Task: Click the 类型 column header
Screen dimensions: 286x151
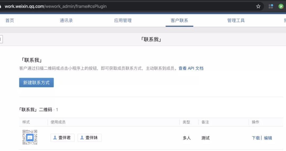Action: [186, 122]
